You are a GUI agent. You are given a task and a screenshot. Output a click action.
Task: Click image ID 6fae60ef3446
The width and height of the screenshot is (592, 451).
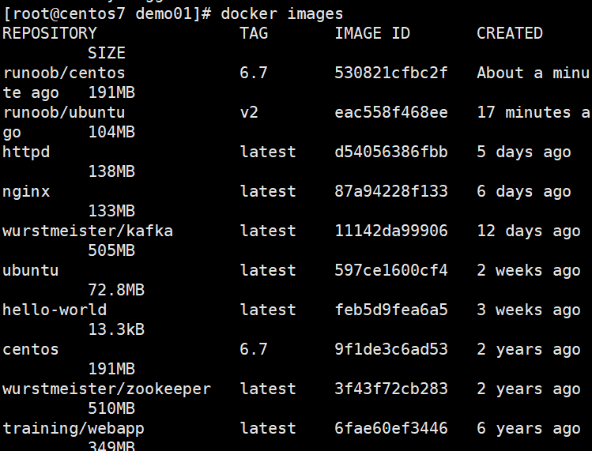click(391, 428)
